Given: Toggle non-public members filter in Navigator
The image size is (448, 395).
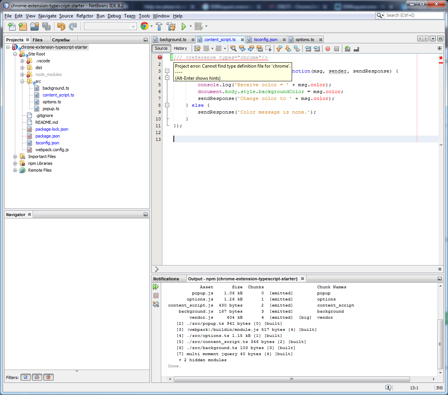Looking at the screenshot, I should coord(48,377).
